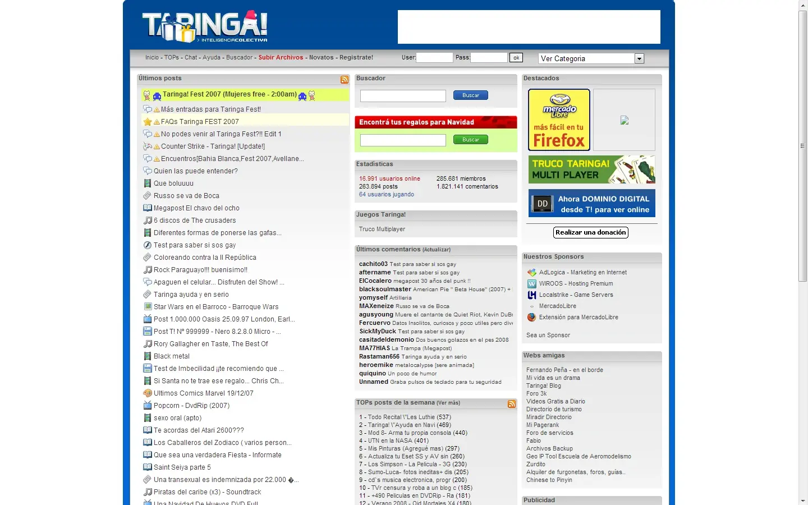This screenshot has height=505, width=808.
Task: Click the icon beside 'Diferentes formas de ponerse las gafas'
Action: (148, 233)
